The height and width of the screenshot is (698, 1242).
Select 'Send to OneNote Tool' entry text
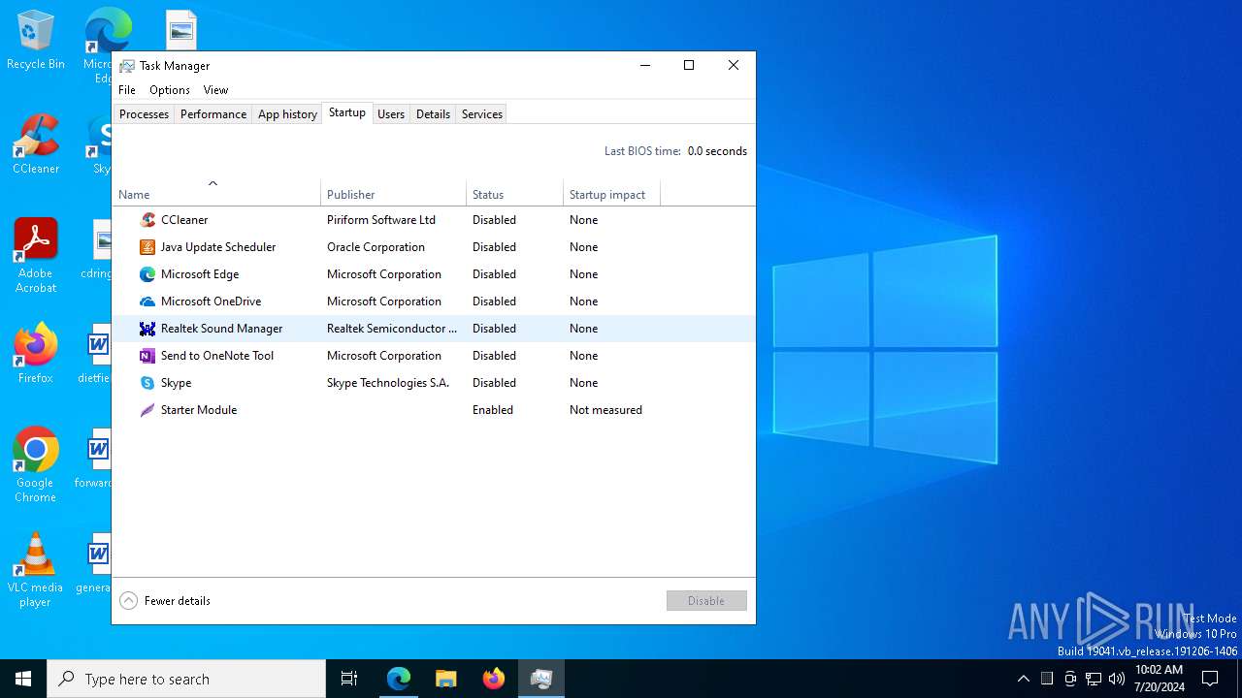click(217, 356)
